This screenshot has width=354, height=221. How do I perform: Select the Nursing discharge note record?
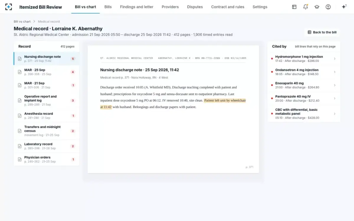(46, 59)
